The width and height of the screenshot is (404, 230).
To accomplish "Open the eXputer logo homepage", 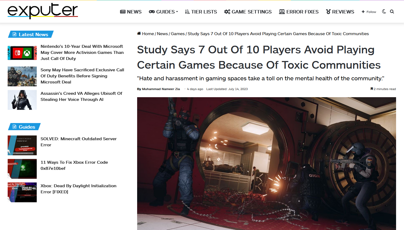I will (x=43, y=11).
